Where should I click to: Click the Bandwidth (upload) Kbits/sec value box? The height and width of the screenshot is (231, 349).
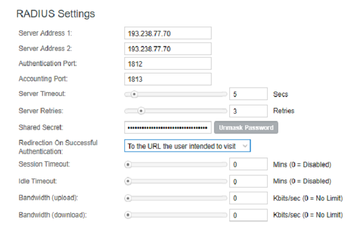(x=248, y=199)
